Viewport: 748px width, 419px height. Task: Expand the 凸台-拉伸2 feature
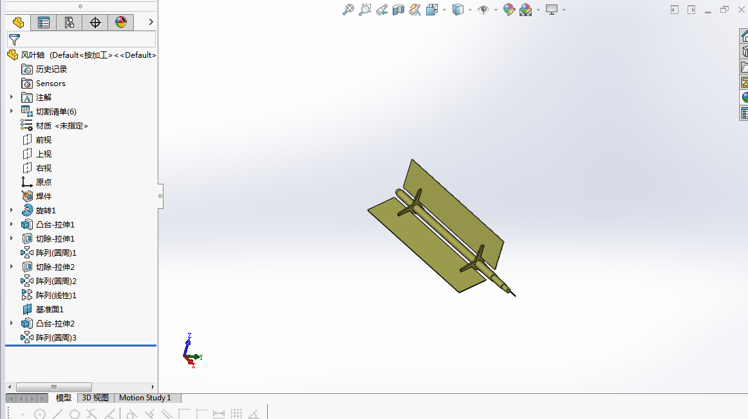tap(12, 324)
